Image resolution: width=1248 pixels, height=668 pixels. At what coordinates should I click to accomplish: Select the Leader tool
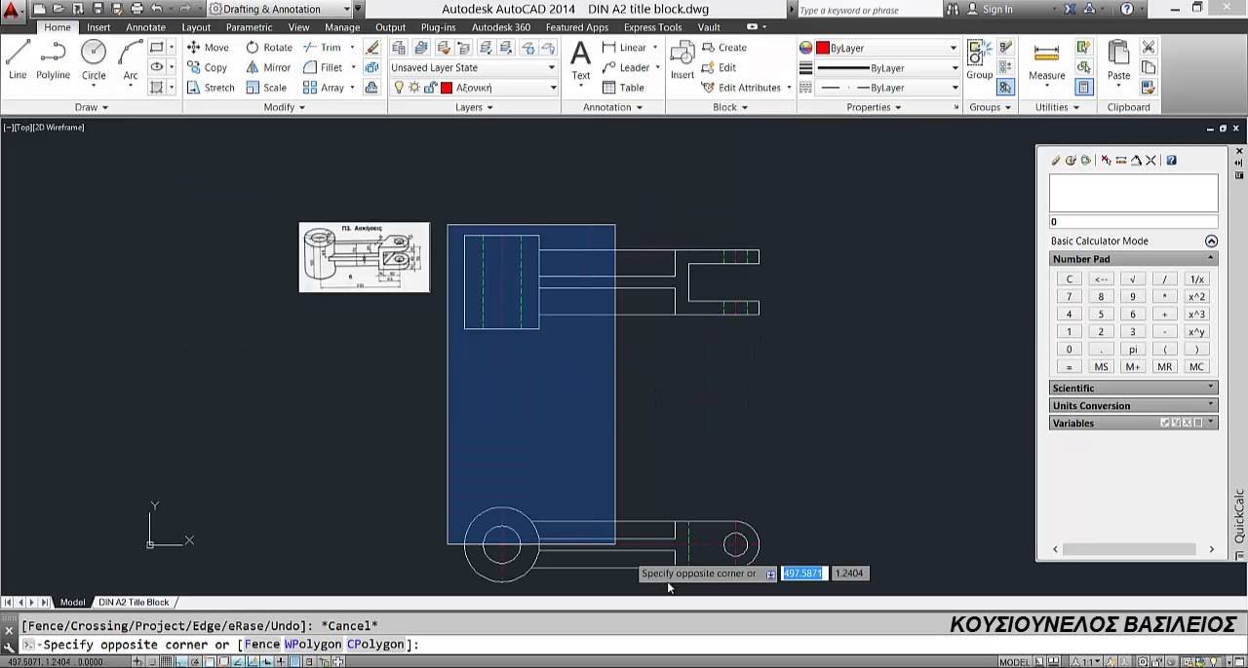[626, 67]
